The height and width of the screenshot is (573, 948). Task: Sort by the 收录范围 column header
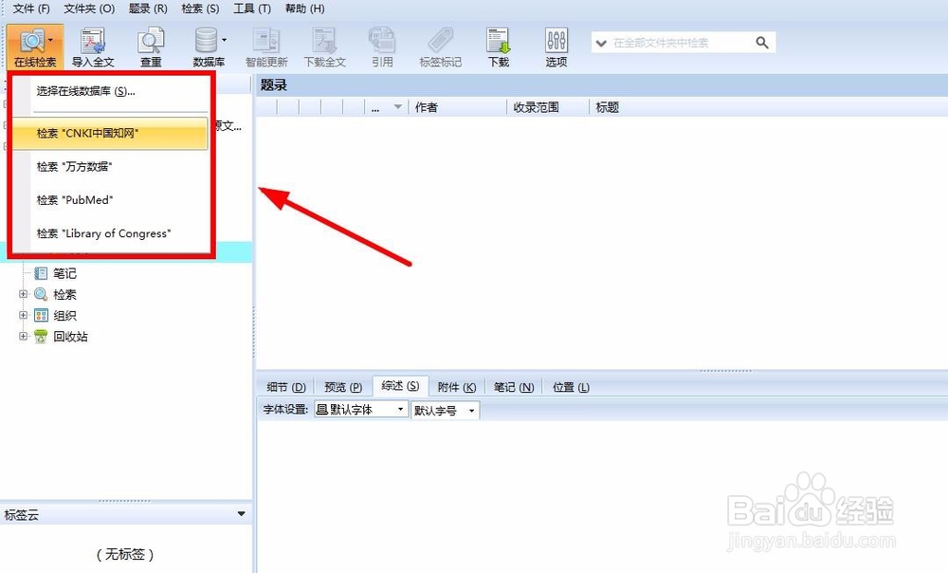548,107
